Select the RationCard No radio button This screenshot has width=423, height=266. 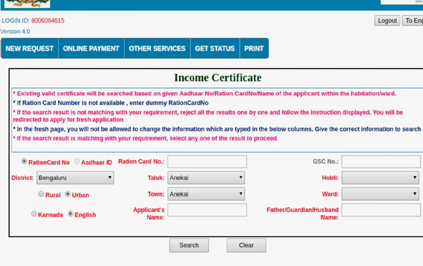24,161
